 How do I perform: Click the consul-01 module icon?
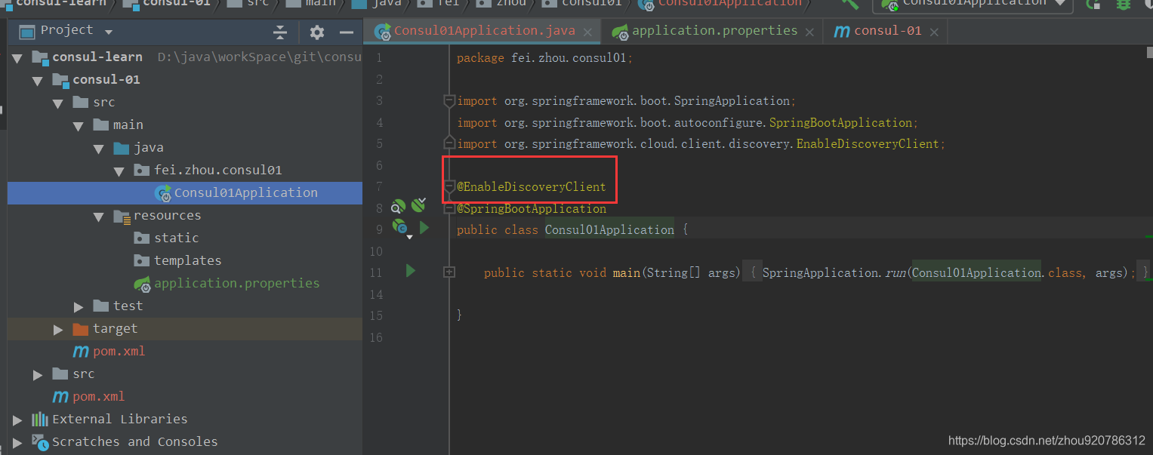(x=60, y=80)
